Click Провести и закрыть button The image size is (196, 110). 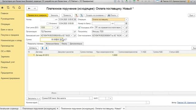tap(37, 15)
